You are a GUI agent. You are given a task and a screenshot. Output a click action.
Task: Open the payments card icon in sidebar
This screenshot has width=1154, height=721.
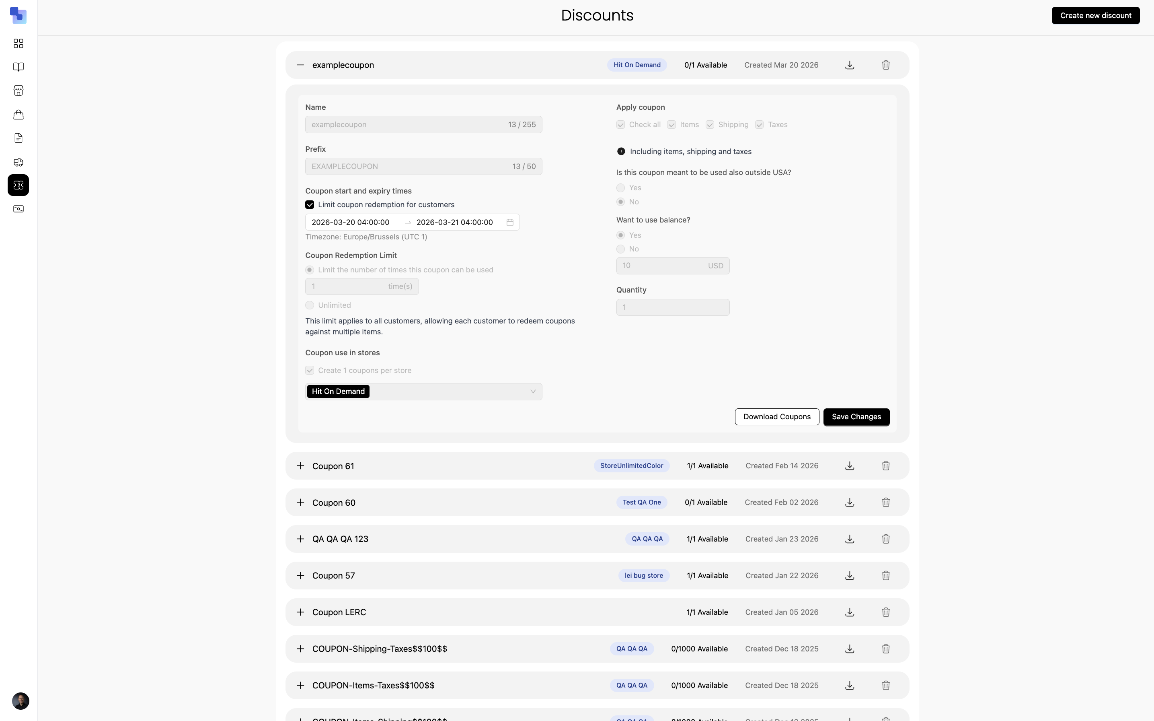(18, 209)
